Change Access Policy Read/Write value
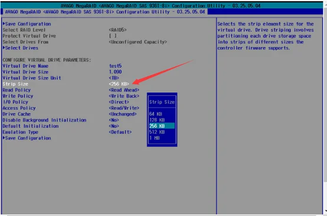Viewport: 327px width, 216px height. pos(124,108)
